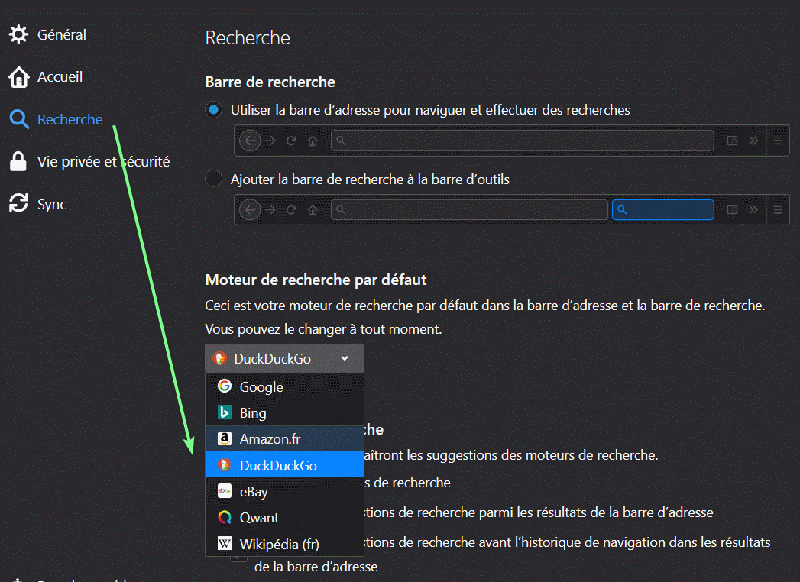Viewport: 800px width, 582px height.
Task: Pick Amazon.fr from the engine list
Action: pos(285,438)
